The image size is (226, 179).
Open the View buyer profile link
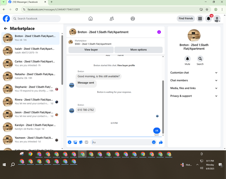coord(126,66)
